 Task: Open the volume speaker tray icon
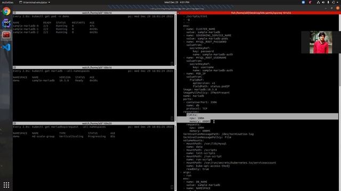coord(323,2)
